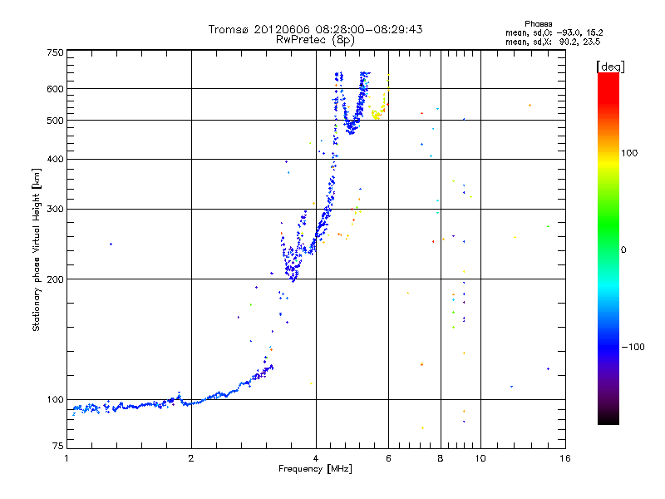Click the 'Stationary phase Virtual Height [km]' y-axis label

[36, 250]
